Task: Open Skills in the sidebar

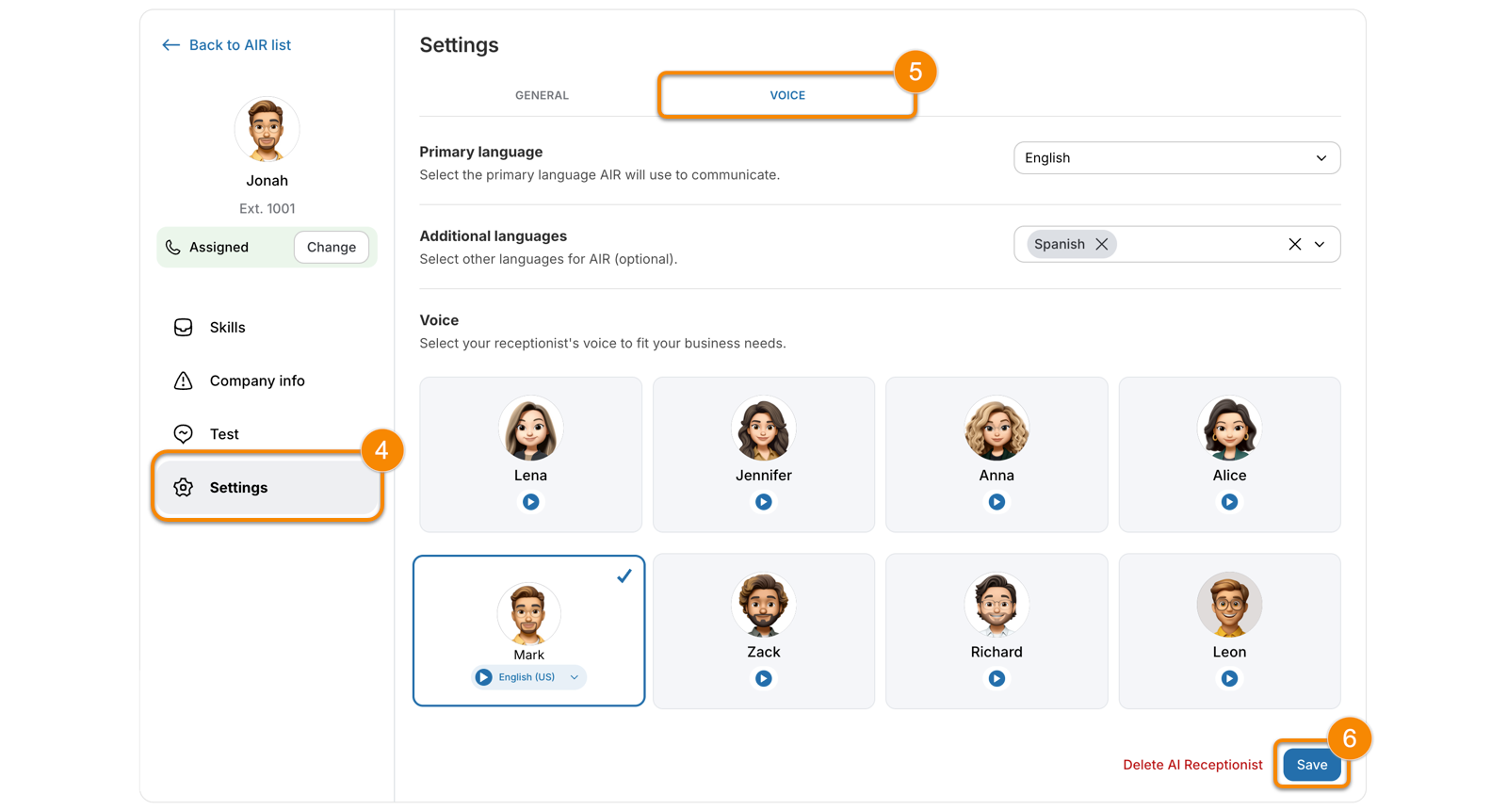Action: click(x=227, y=328)
